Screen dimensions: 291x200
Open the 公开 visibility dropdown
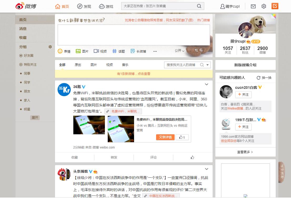point(180,50)
